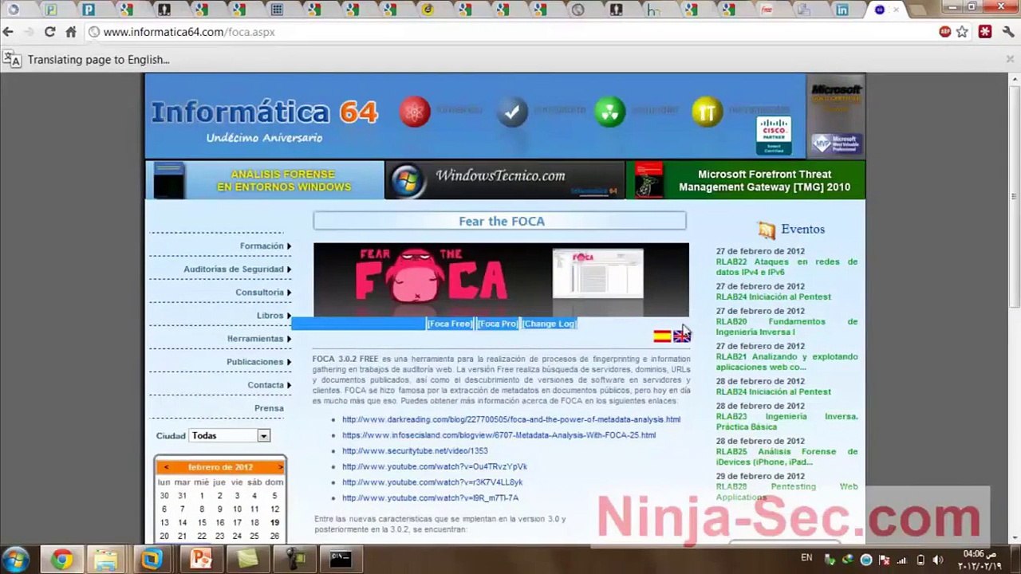Open the securitytube.net video link
Image resolution: width=1021 pixels, height=574 pixels.
415,451
